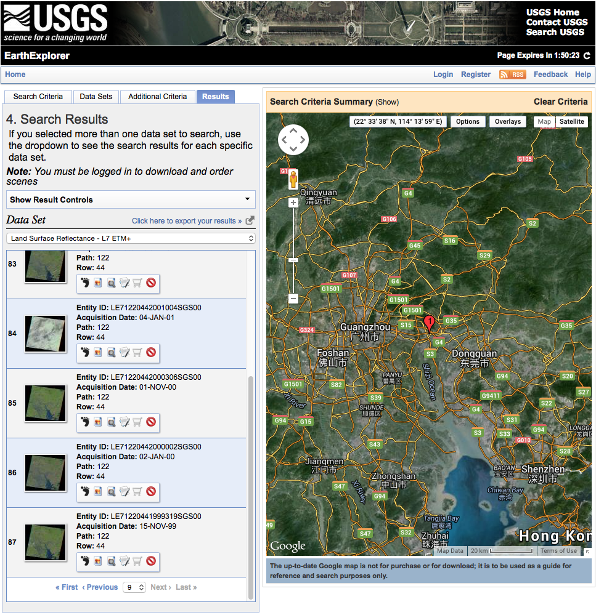
Task: Exclude result 83 from results
Action: coord(151,283)
